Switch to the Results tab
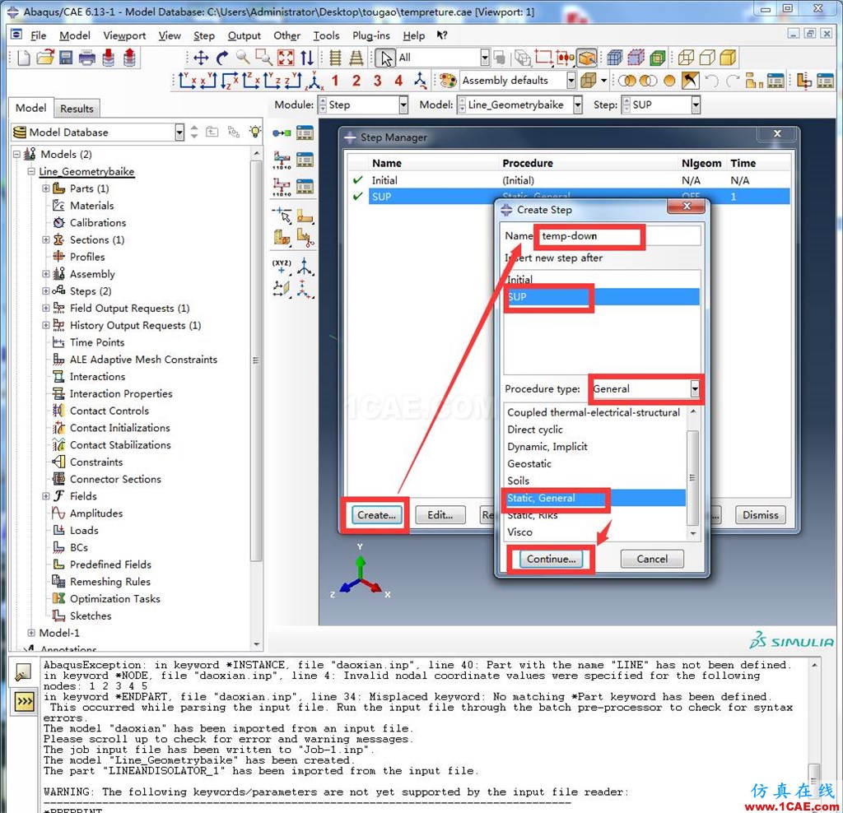 [x=77, y=109]
